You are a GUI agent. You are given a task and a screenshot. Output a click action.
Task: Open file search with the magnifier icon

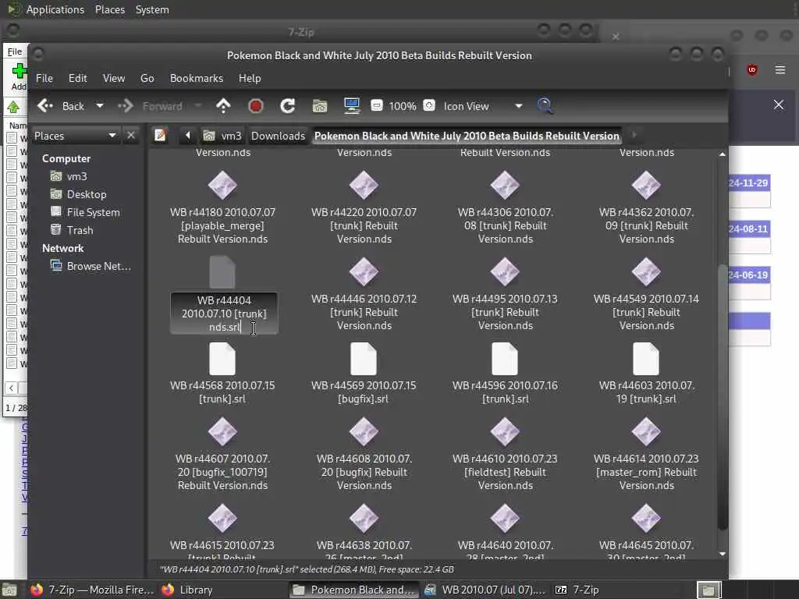coord(545,106)
